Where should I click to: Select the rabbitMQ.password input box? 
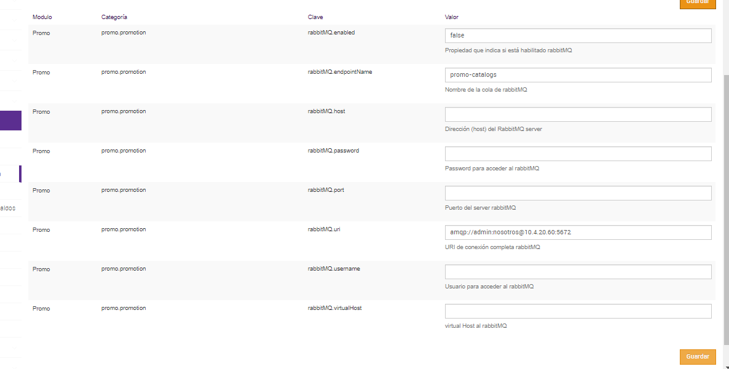pos(578,154)
